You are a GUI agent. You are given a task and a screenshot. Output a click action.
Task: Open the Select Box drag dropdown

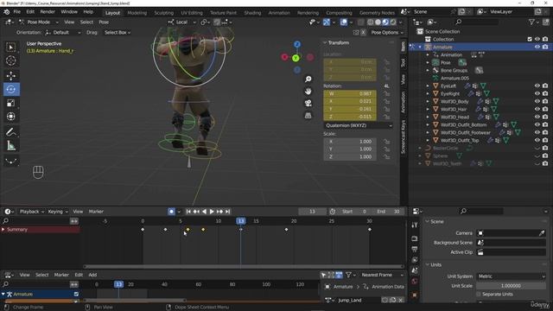tap(118, 33)
